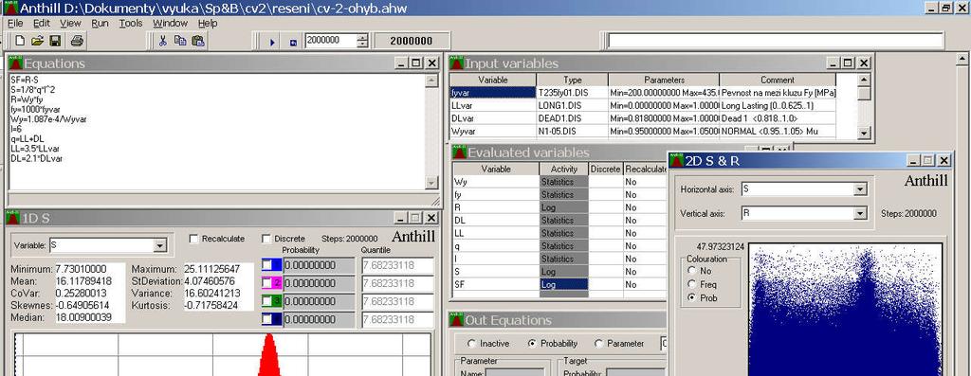Toggle the Discrete checkbox
This screenshot has height=376, width=971.
click(266, 239)
